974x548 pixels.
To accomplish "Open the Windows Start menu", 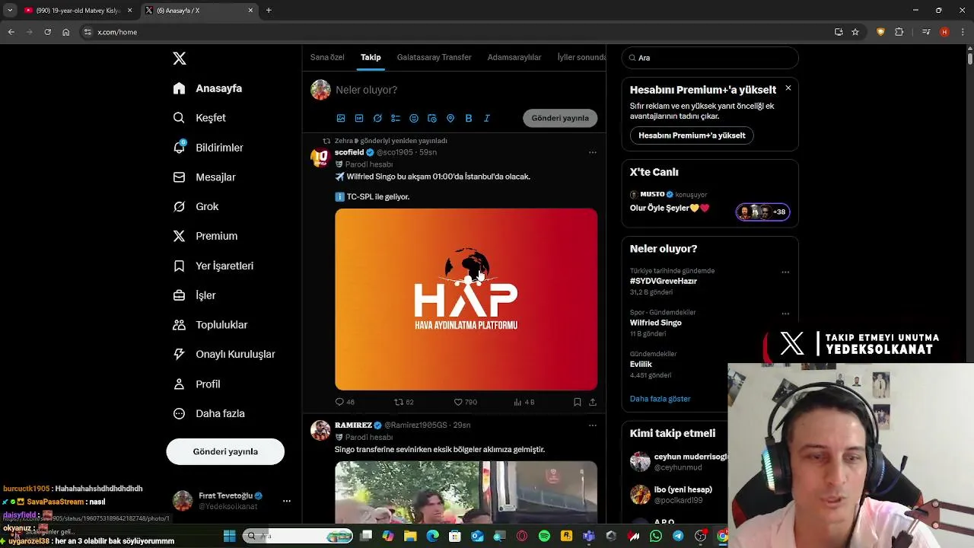I will coord(229,536).
